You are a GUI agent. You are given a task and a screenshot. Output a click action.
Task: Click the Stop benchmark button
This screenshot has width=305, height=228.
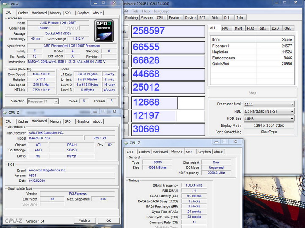tap(252, 93)
